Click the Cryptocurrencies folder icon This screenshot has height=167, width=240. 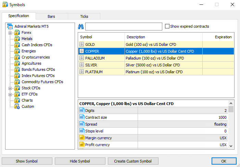tap(17, 57)
